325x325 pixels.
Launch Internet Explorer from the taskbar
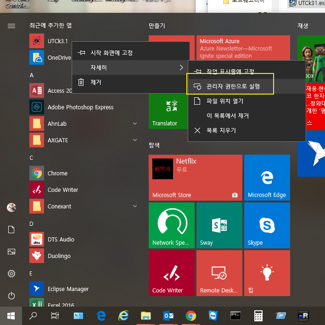pyautogui.click(x=123, y=316)
